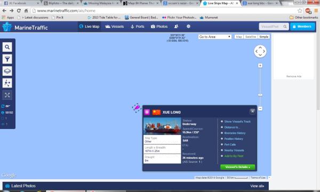Open the Xue Long ship photo

click(162, 126)
